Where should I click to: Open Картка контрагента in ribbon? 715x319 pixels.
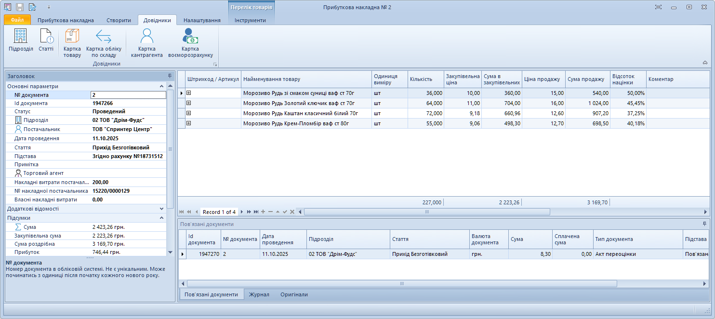tap(146, 42)
